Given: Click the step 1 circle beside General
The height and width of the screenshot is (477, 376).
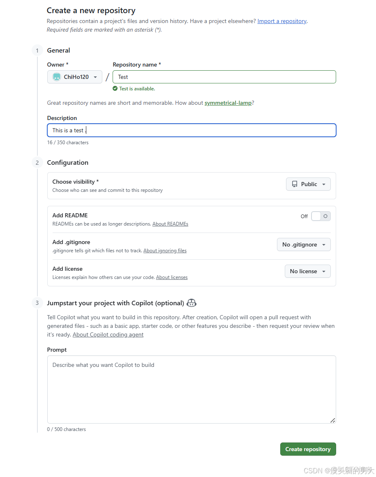Looking at the screenshot, I should coord(37,50).
